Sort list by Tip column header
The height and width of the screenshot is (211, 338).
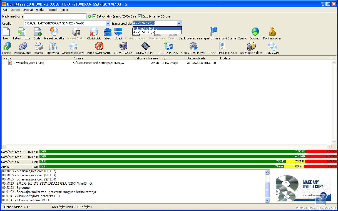[x=172, y=58]
